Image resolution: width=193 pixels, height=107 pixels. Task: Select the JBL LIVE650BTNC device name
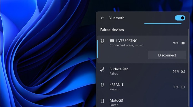[123, 41]
